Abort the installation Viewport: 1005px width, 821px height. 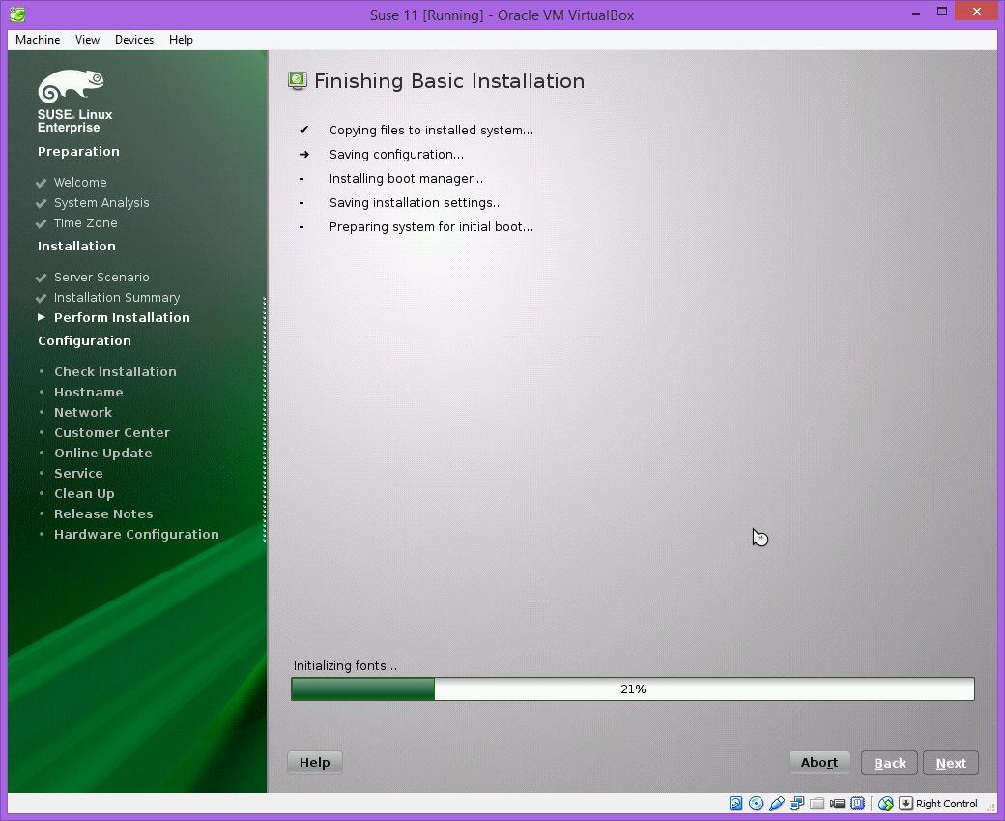pyautogui.click(x=819, y=762)
